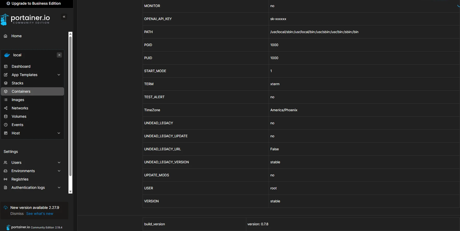Click the Stacks layers icon
Image resolution: width=460 pixels, height=231 pixels.
pyautogui.click(x=6, y=83)
